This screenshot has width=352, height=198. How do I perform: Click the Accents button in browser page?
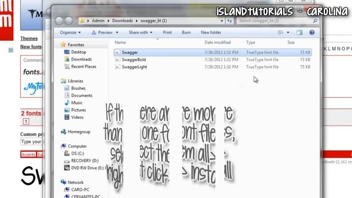tap(28, 155)
